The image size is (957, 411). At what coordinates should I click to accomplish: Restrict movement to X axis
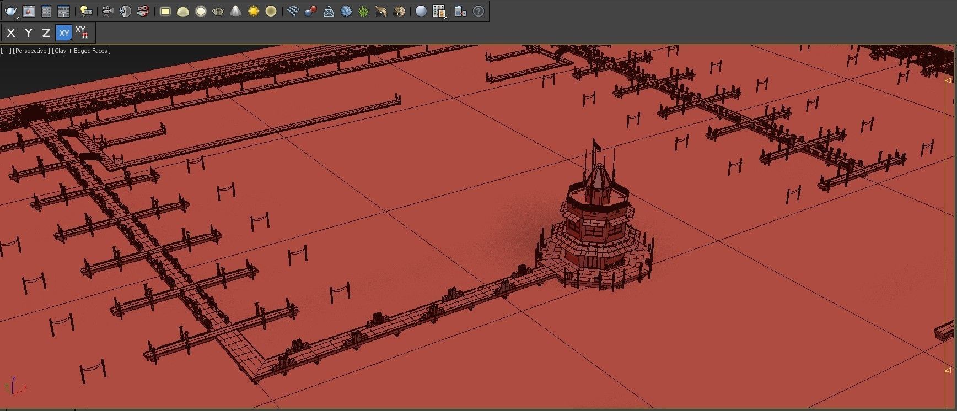[10, 33]
